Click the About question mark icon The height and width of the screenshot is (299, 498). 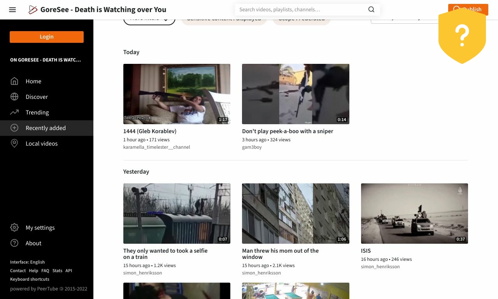14,243
